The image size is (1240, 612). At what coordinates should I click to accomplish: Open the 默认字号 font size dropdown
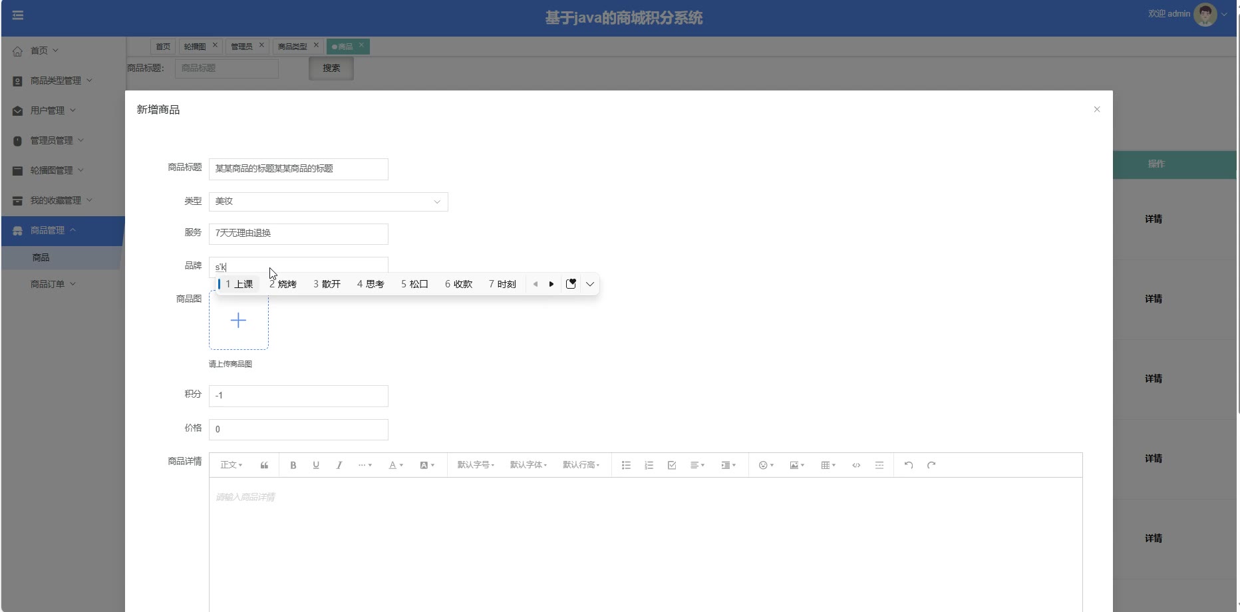coord(476,465)
